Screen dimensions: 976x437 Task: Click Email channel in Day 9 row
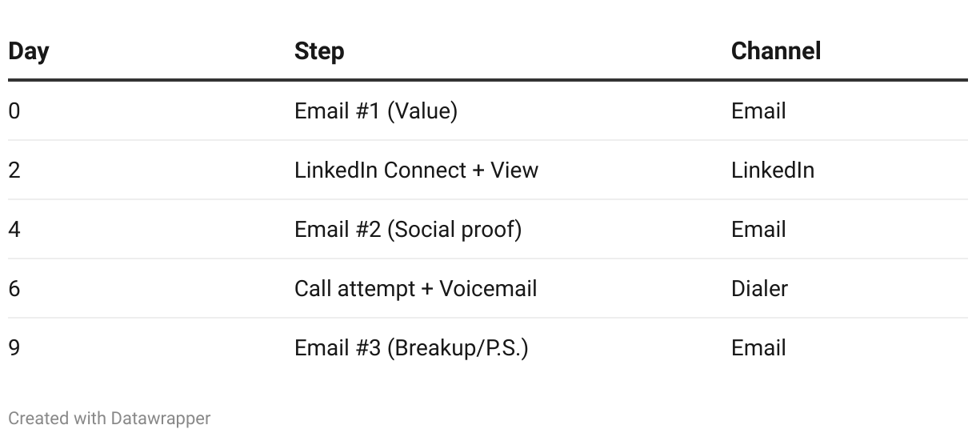coord(758,347)
